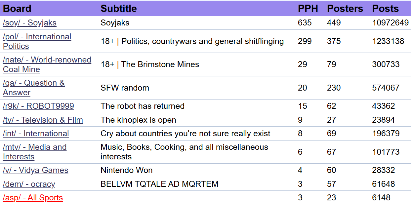Click the Nintendo Won subtitle text

tap(127, 170)
